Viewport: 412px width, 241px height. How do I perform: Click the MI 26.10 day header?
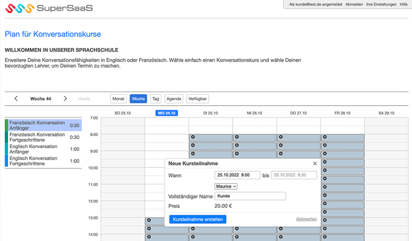[254, 113]
